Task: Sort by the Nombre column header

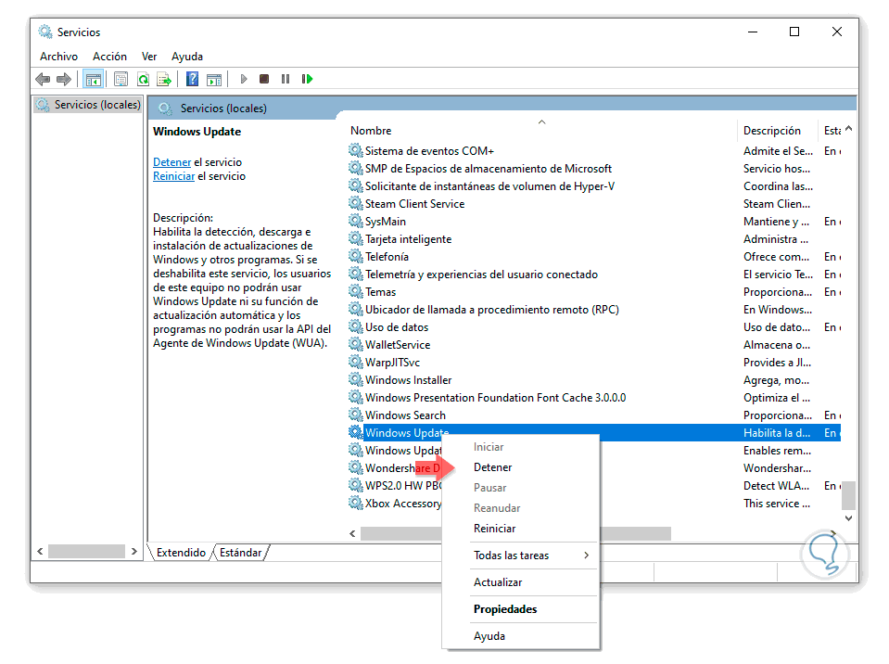Action: pos(371,131)
